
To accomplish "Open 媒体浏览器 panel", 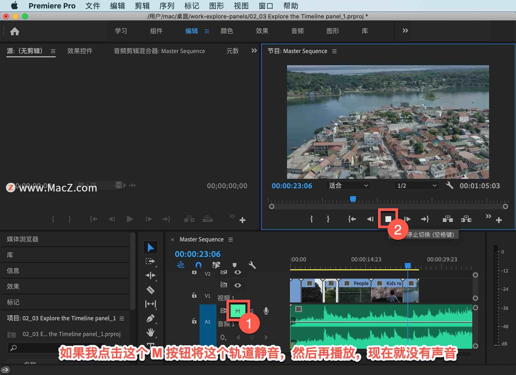I will [x=23, y=239].
